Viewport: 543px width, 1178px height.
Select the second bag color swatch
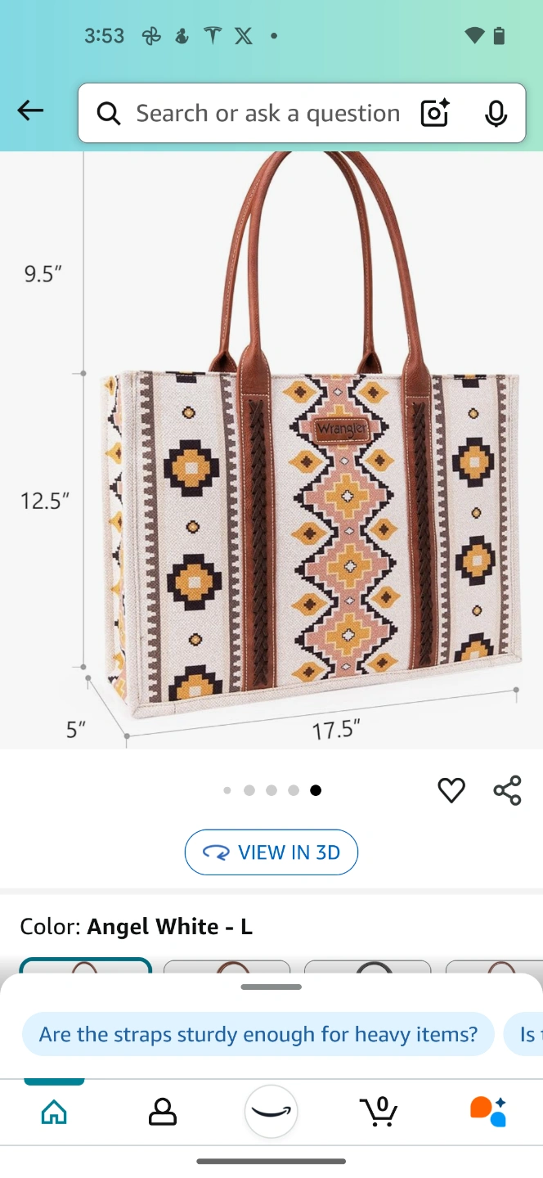(227, 967)
